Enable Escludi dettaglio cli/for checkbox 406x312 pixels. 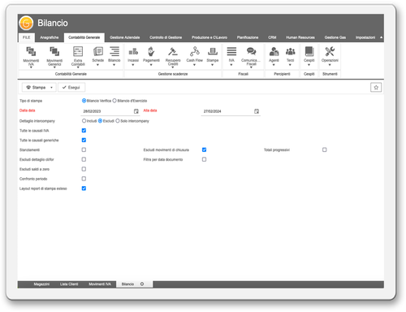pyautogui.click(x=84, y=159)
